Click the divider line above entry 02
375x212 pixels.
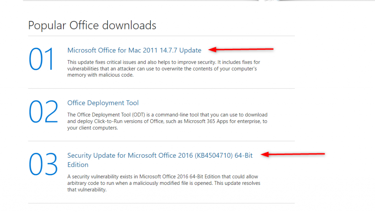tap(161, 88)
